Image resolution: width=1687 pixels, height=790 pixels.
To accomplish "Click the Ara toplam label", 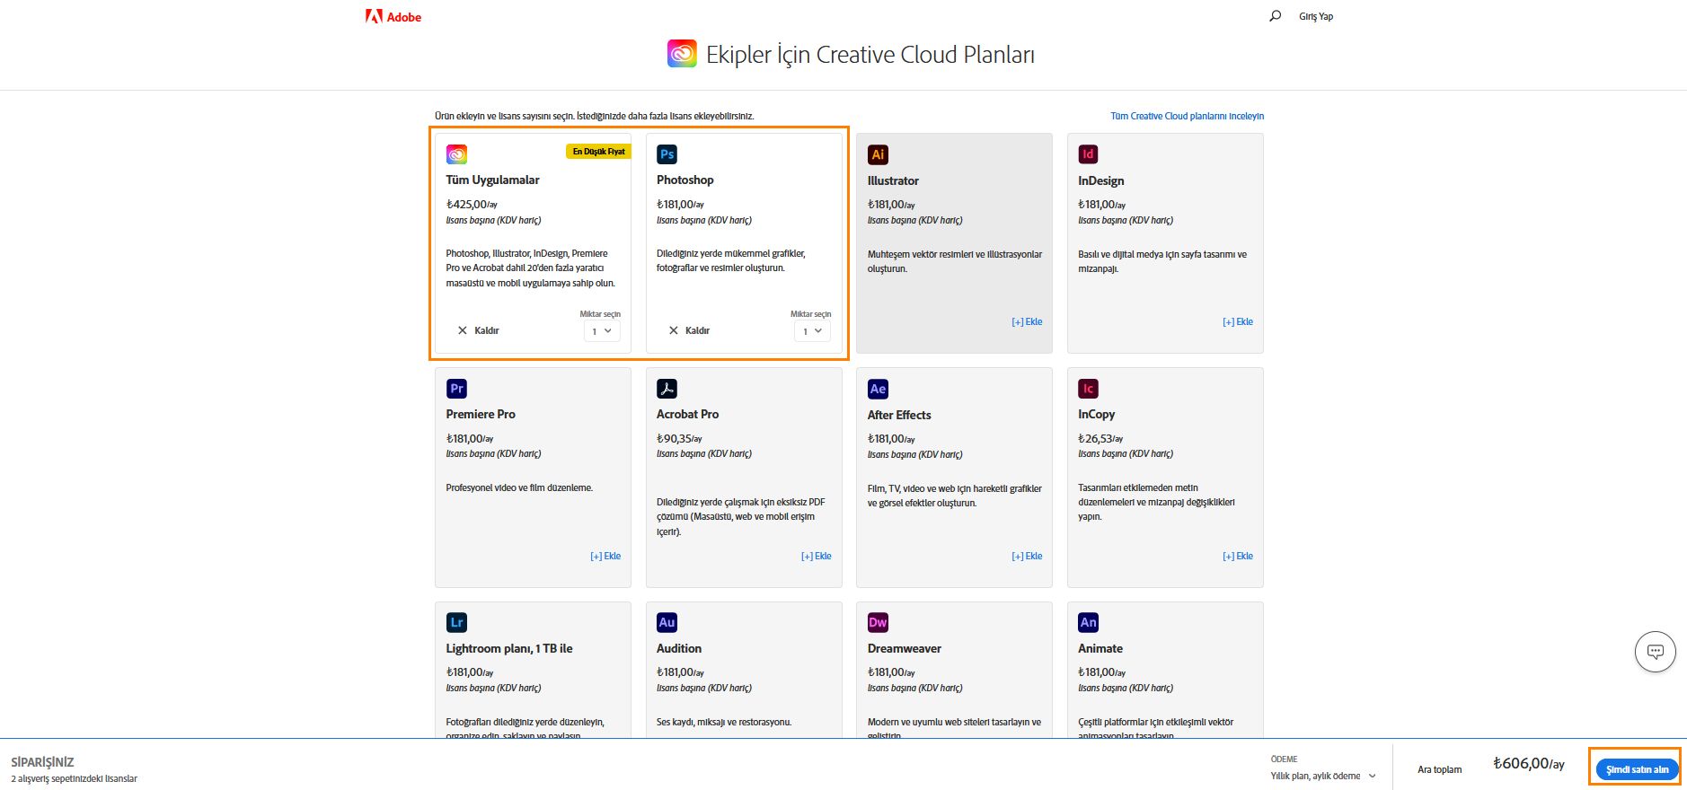I will pos(1439,769).
